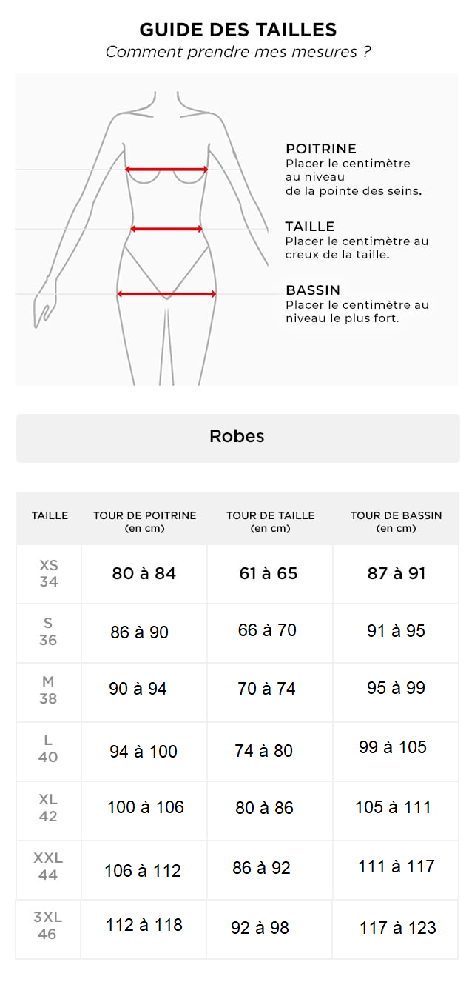This screenshot has height=982, width=469.
Task: Select the XS 34 size row label
Action: coord(49,573)
